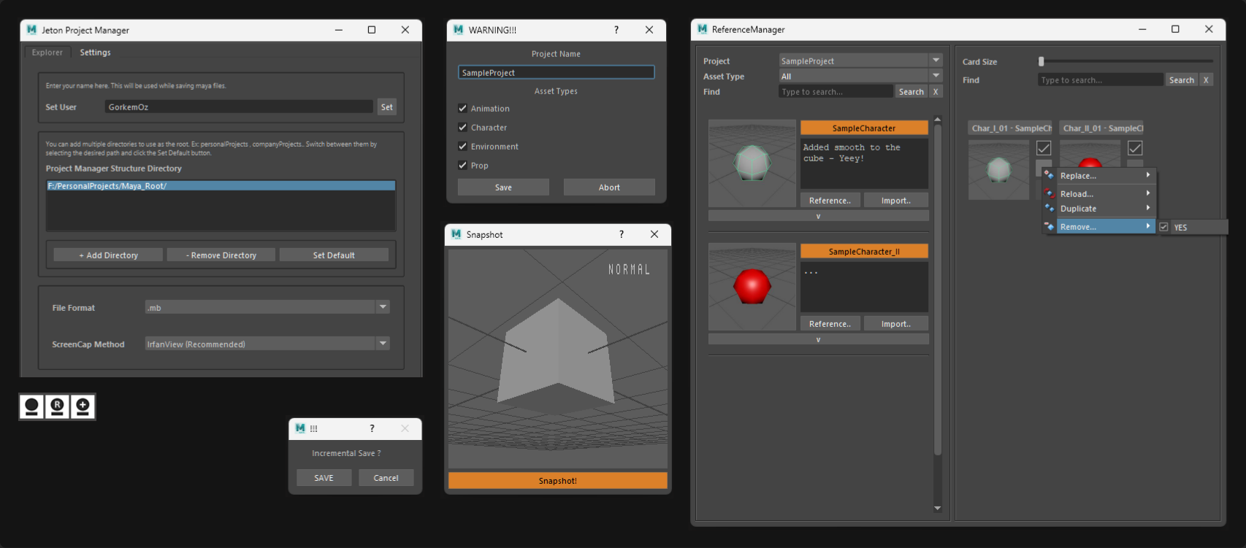Click the Reload reference icon with red arrows
The width and height of the screenshot is (1246, 548).
coord(1050,193)
